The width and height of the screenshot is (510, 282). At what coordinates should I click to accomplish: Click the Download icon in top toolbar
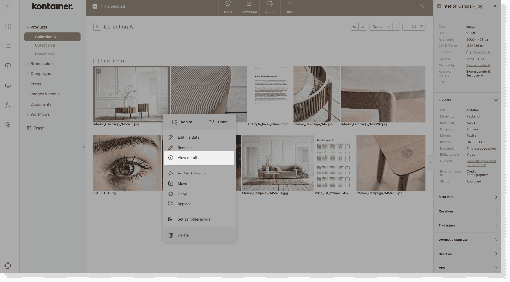pos(249,5)
